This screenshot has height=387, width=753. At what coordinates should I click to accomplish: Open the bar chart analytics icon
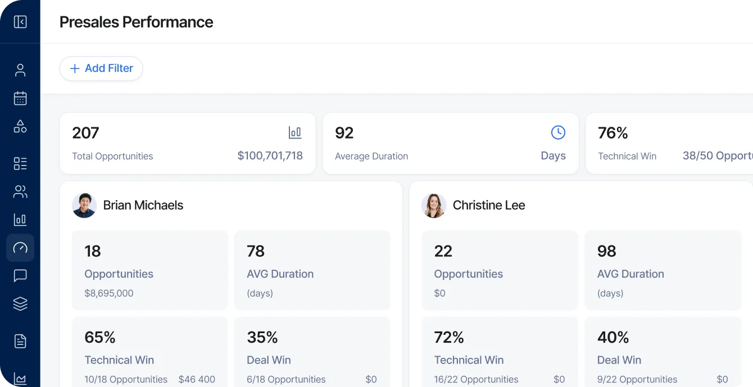click(20, 219)
